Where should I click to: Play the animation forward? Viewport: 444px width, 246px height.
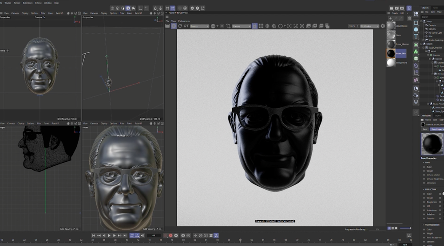109,235
